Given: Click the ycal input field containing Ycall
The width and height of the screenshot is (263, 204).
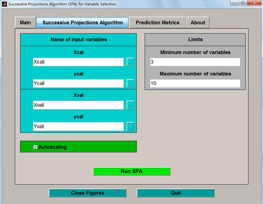Looking at the screenshot, I should 78,84.
